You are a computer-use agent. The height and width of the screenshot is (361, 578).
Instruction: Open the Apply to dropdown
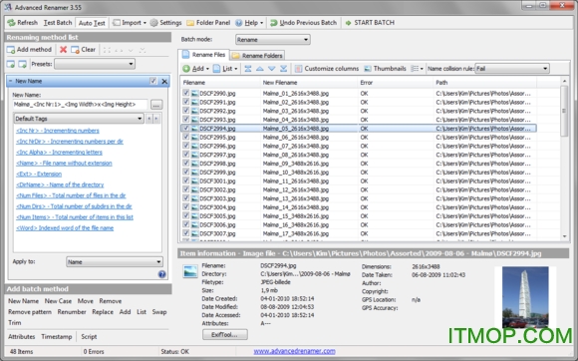(x=115, y=262)
